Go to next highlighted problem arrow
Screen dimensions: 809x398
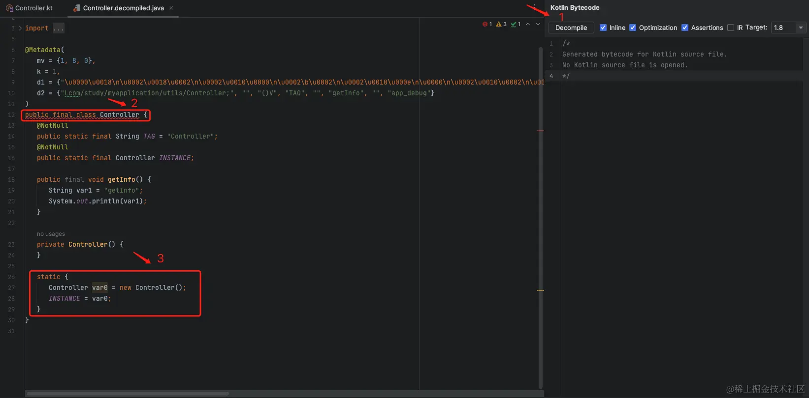coord(538,24)
